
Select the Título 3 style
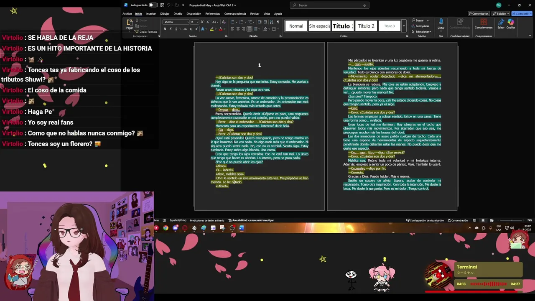click(x=389, y=26)
